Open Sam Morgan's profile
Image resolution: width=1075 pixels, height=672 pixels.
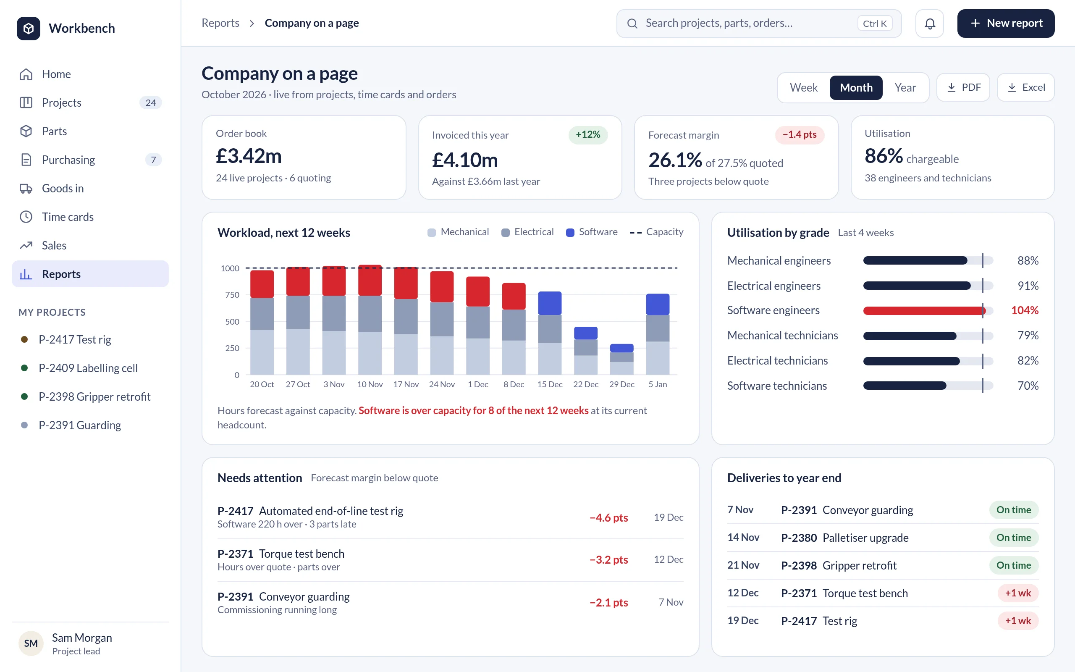90,643
